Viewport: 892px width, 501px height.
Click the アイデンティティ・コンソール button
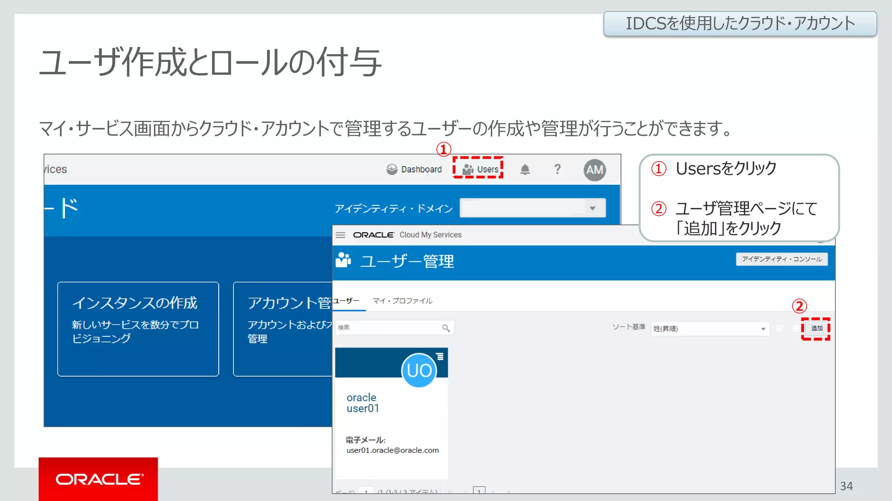coord(782,259)
